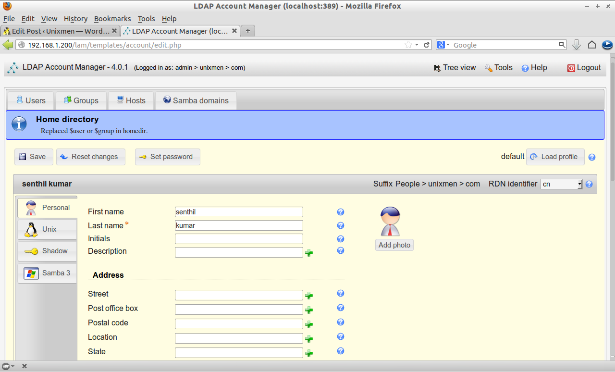615x372 pixels.
Task: Click the help icon beside Postal code
Action: click(x=341, y=322)
